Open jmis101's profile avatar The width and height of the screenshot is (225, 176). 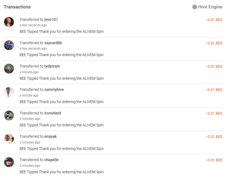point(9,22)
